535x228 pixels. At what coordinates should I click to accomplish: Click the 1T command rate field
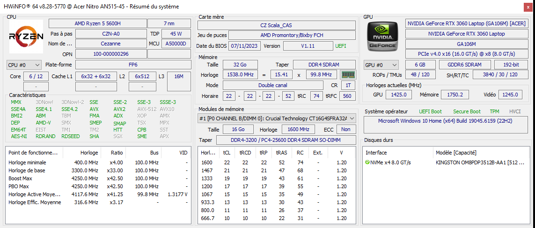[348, 85]
